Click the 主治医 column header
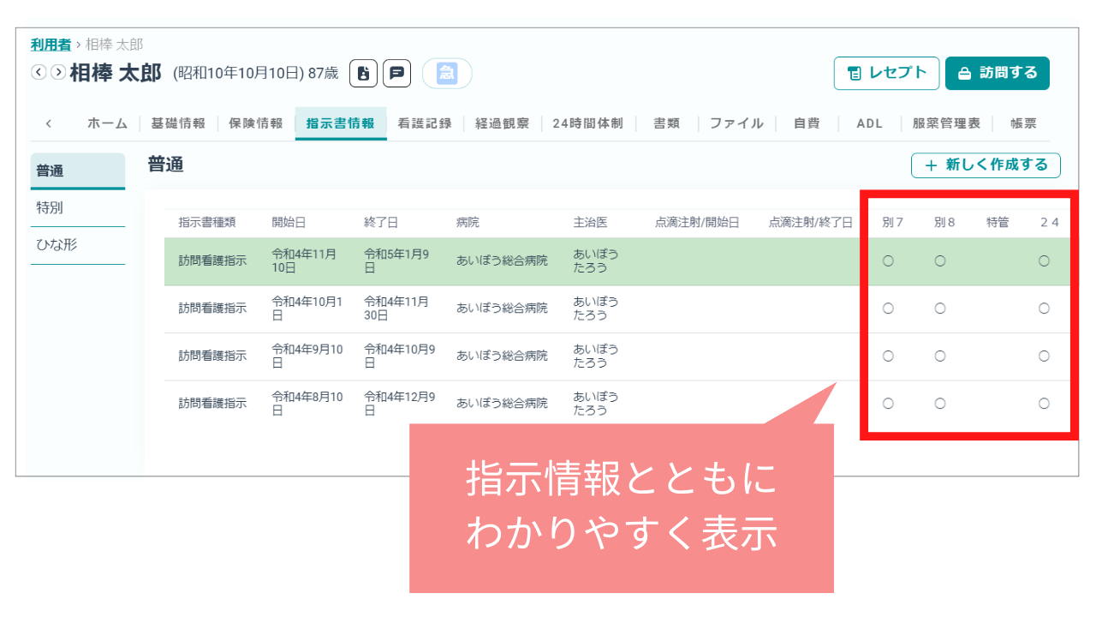Image resolution: width=1096 pixels, height=617 pixels. point(590,223)
